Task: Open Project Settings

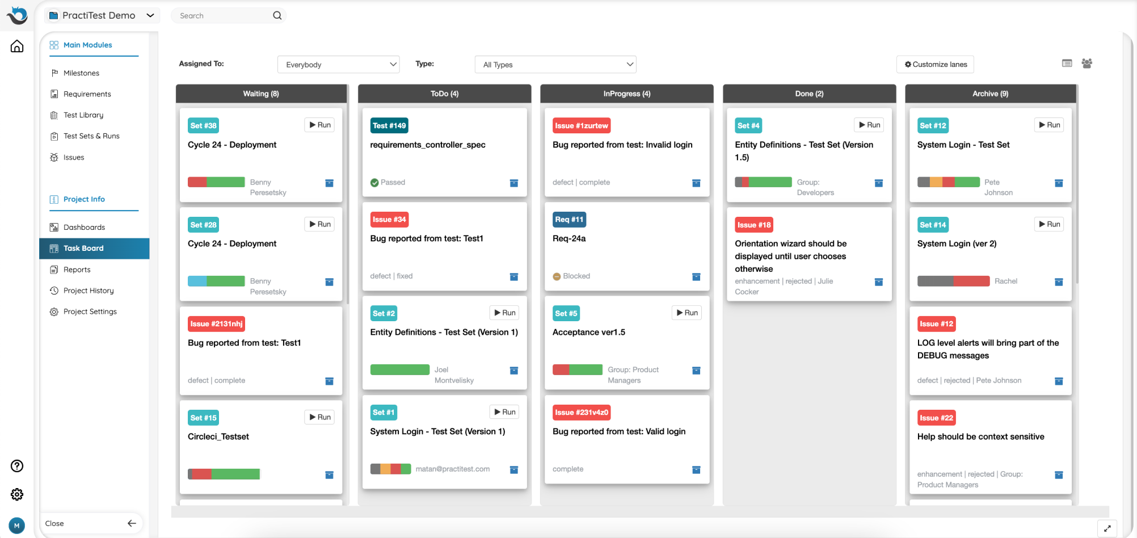Action: click(x=90, y=311)
